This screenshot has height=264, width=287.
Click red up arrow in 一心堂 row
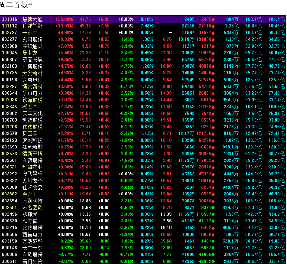213,33
